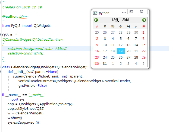
Task: Select greyed November 30 in the calendar
Action: [136, 32]
